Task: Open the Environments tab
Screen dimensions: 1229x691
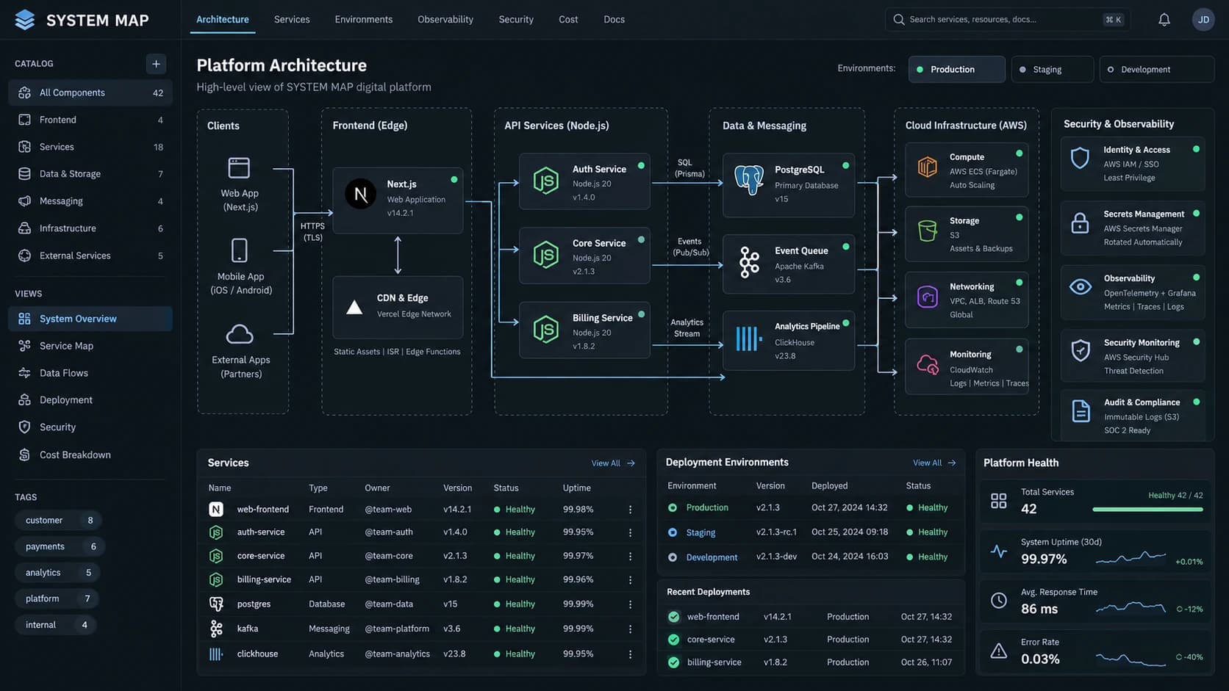Action: coord(364,20)
